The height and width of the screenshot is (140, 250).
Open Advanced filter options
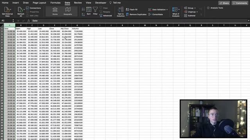click(x=105, y=16)
